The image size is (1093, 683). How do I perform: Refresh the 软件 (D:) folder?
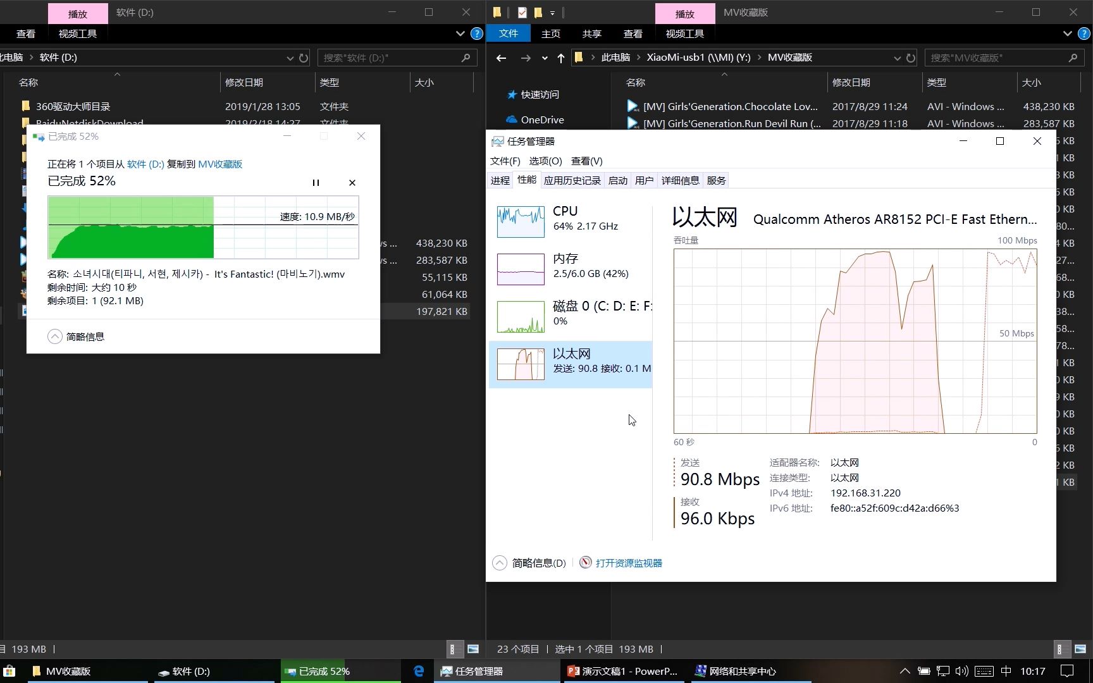(304, 58)
